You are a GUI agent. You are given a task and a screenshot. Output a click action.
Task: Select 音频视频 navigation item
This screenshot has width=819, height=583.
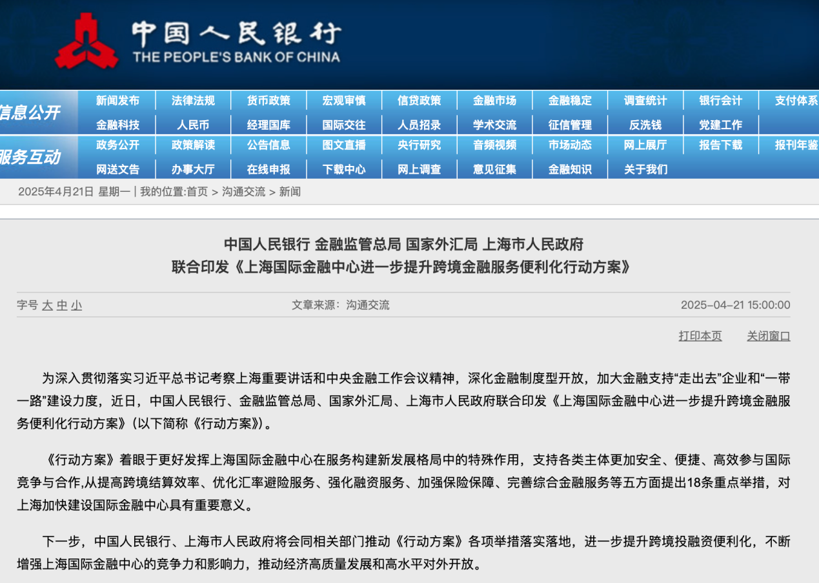coord(494,145)
